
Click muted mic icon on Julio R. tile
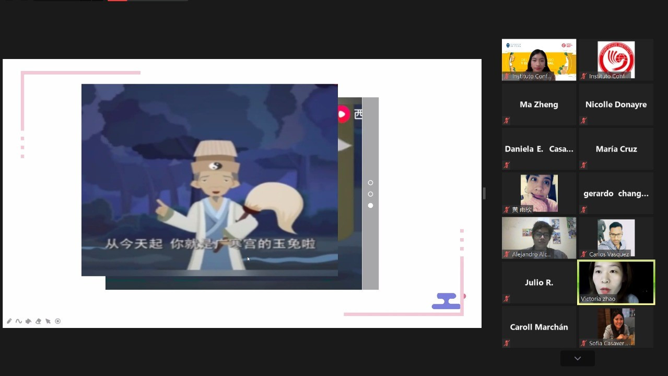point(506,299)
